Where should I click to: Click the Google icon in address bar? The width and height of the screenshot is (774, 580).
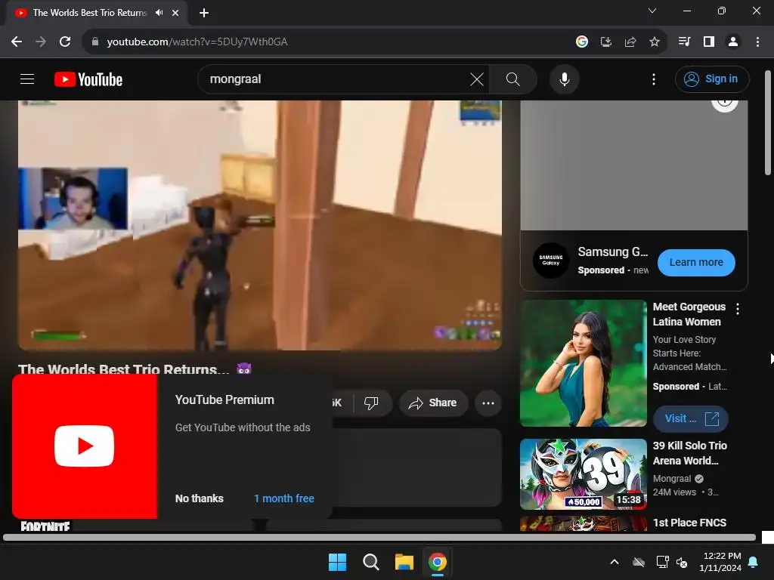click(582, 42)
